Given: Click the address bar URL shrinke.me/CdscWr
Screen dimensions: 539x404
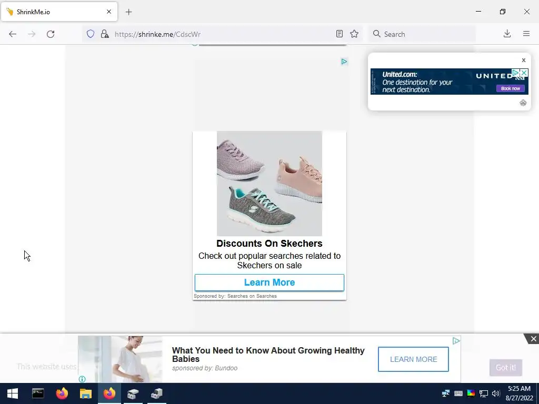Looking at the screenshot, I should coord(157,34).
